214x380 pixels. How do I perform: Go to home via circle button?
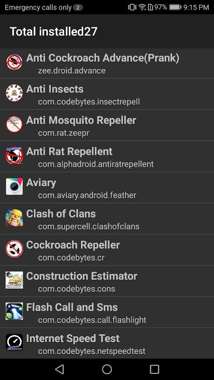pos(107,370)
